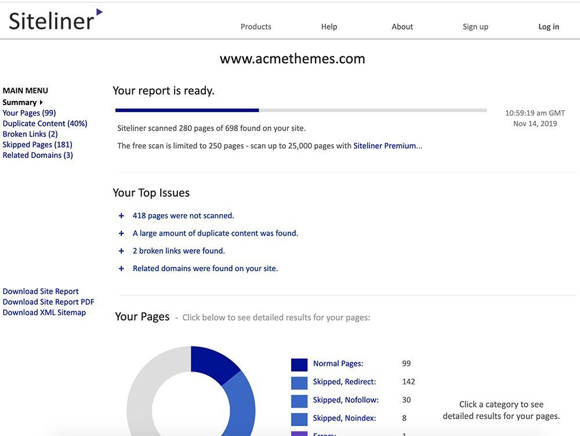Viewport: 580px width, 436px height.
Task: Follow the Siteliner Premium link
Action: point(387,146)
